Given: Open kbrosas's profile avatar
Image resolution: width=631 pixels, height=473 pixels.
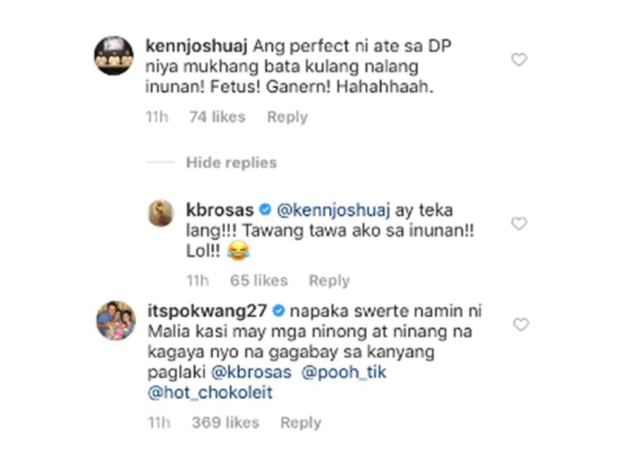Looking at the screenshot, I should pyautogui.click(x=161, y=213).
